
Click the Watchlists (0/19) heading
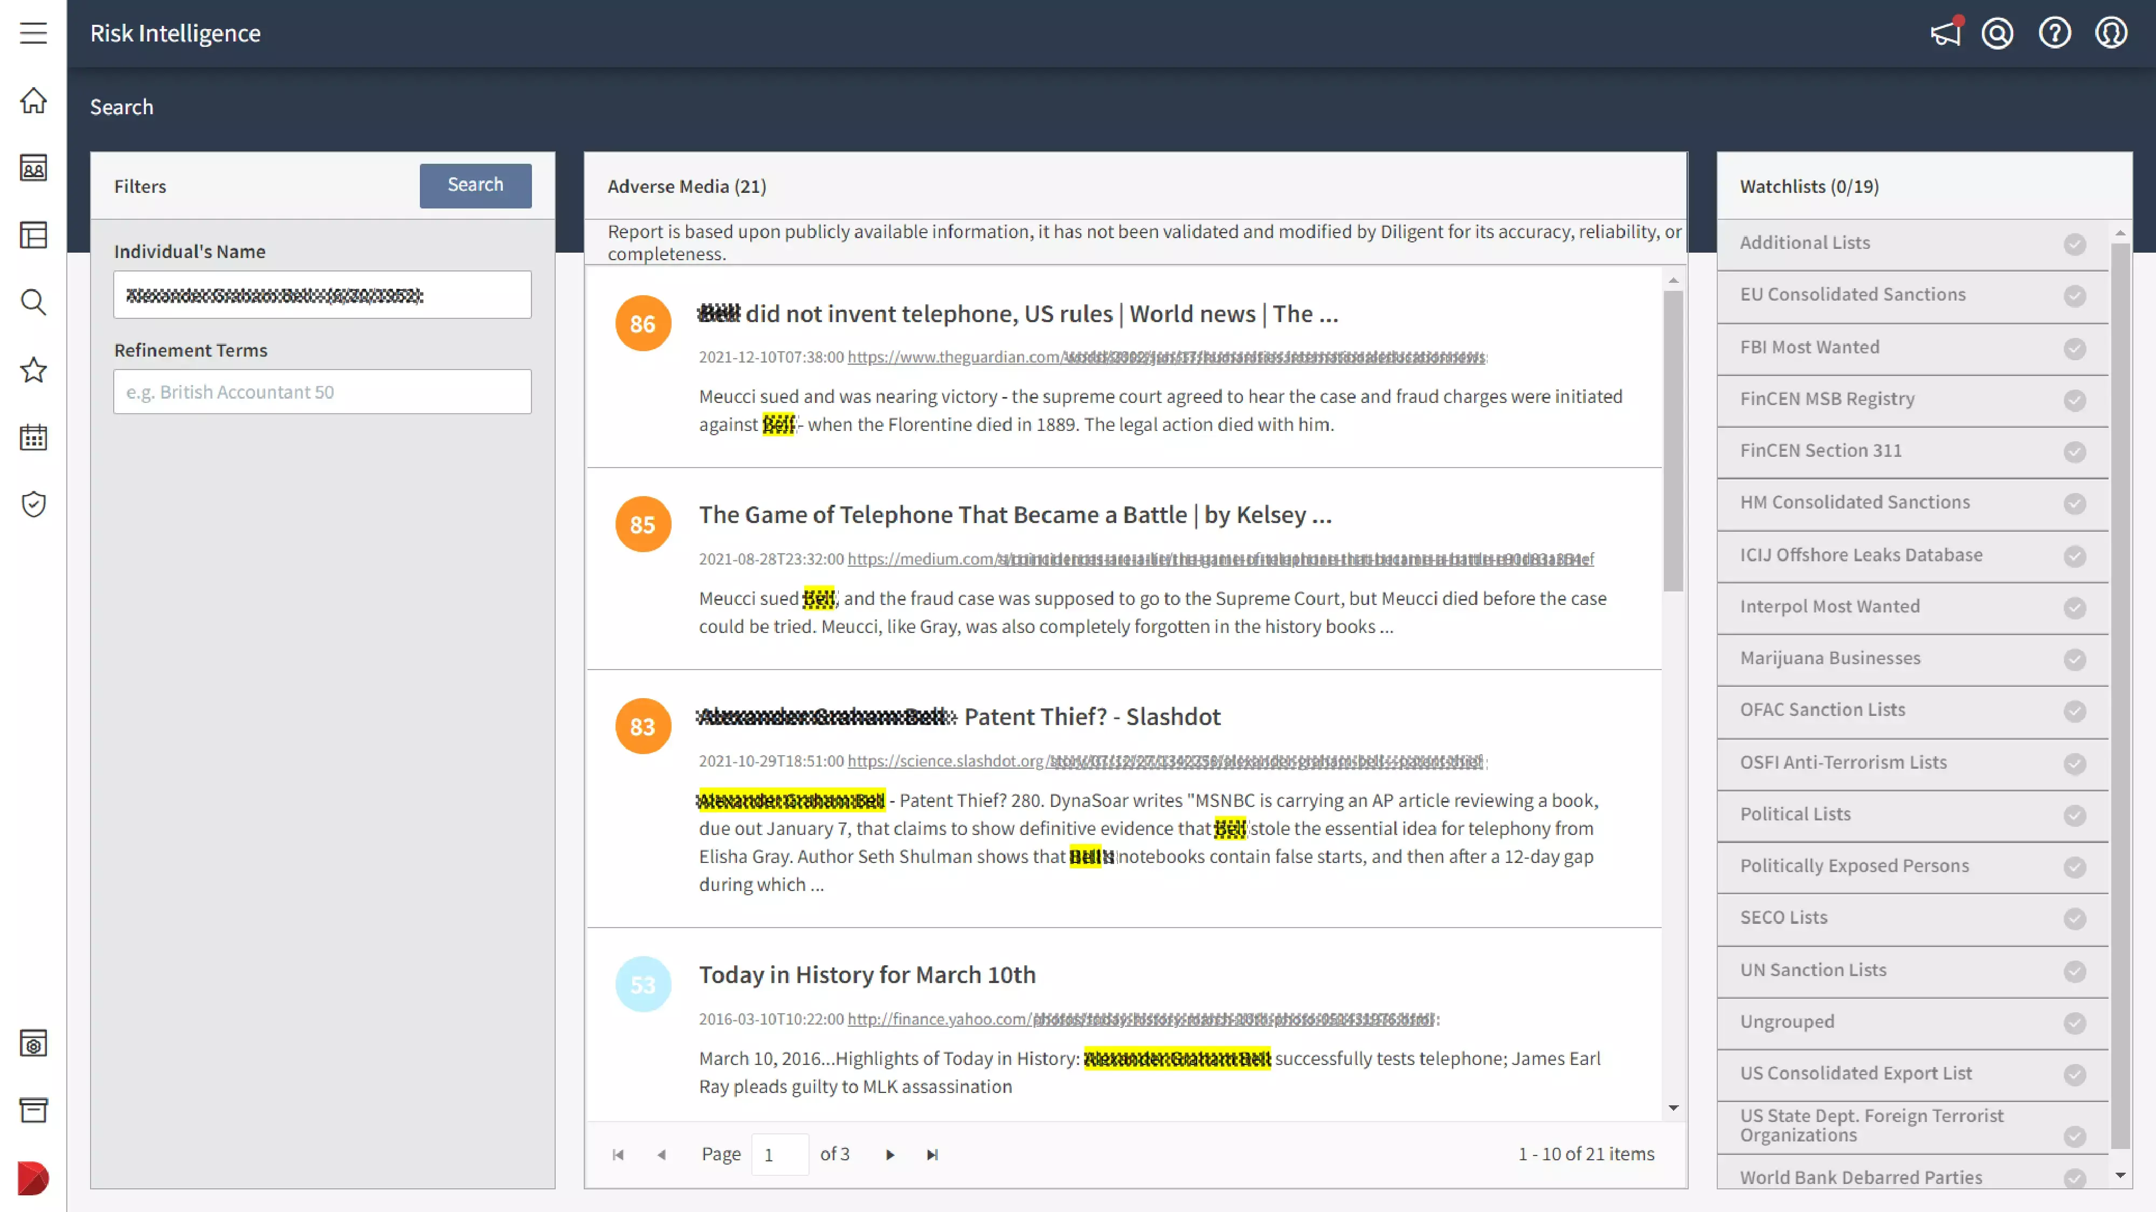pos(1809,186)
